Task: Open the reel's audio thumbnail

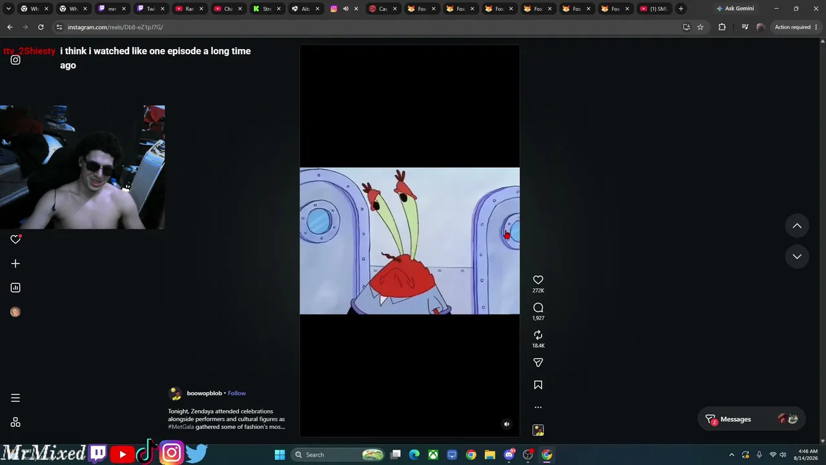Action: click(538, 430)
